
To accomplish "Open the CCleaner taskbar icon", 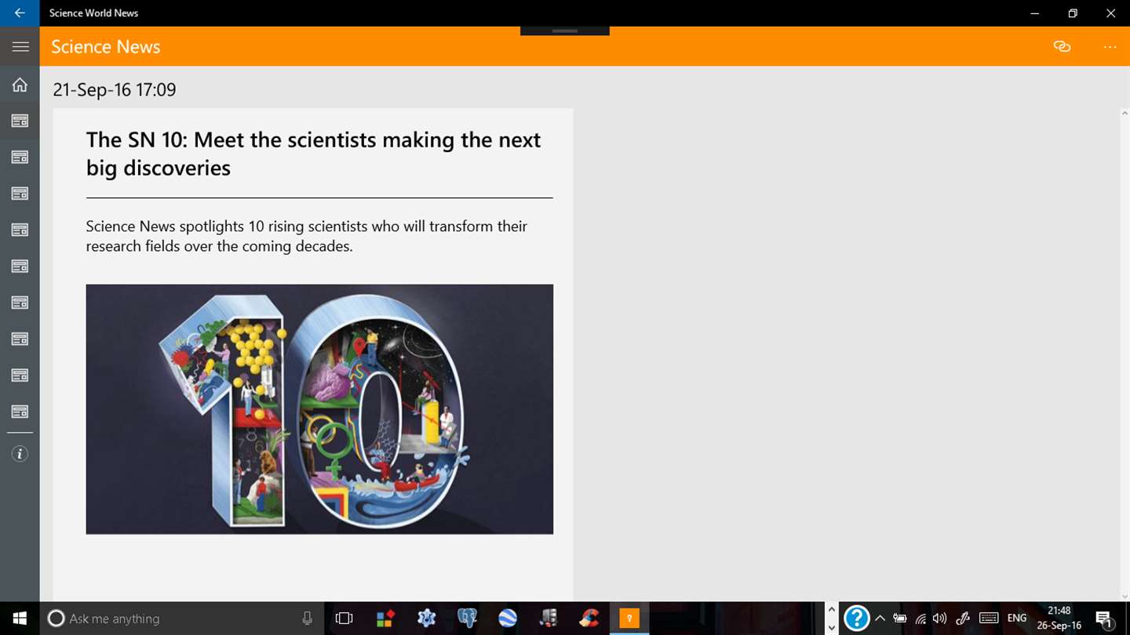I will [589, 619].
